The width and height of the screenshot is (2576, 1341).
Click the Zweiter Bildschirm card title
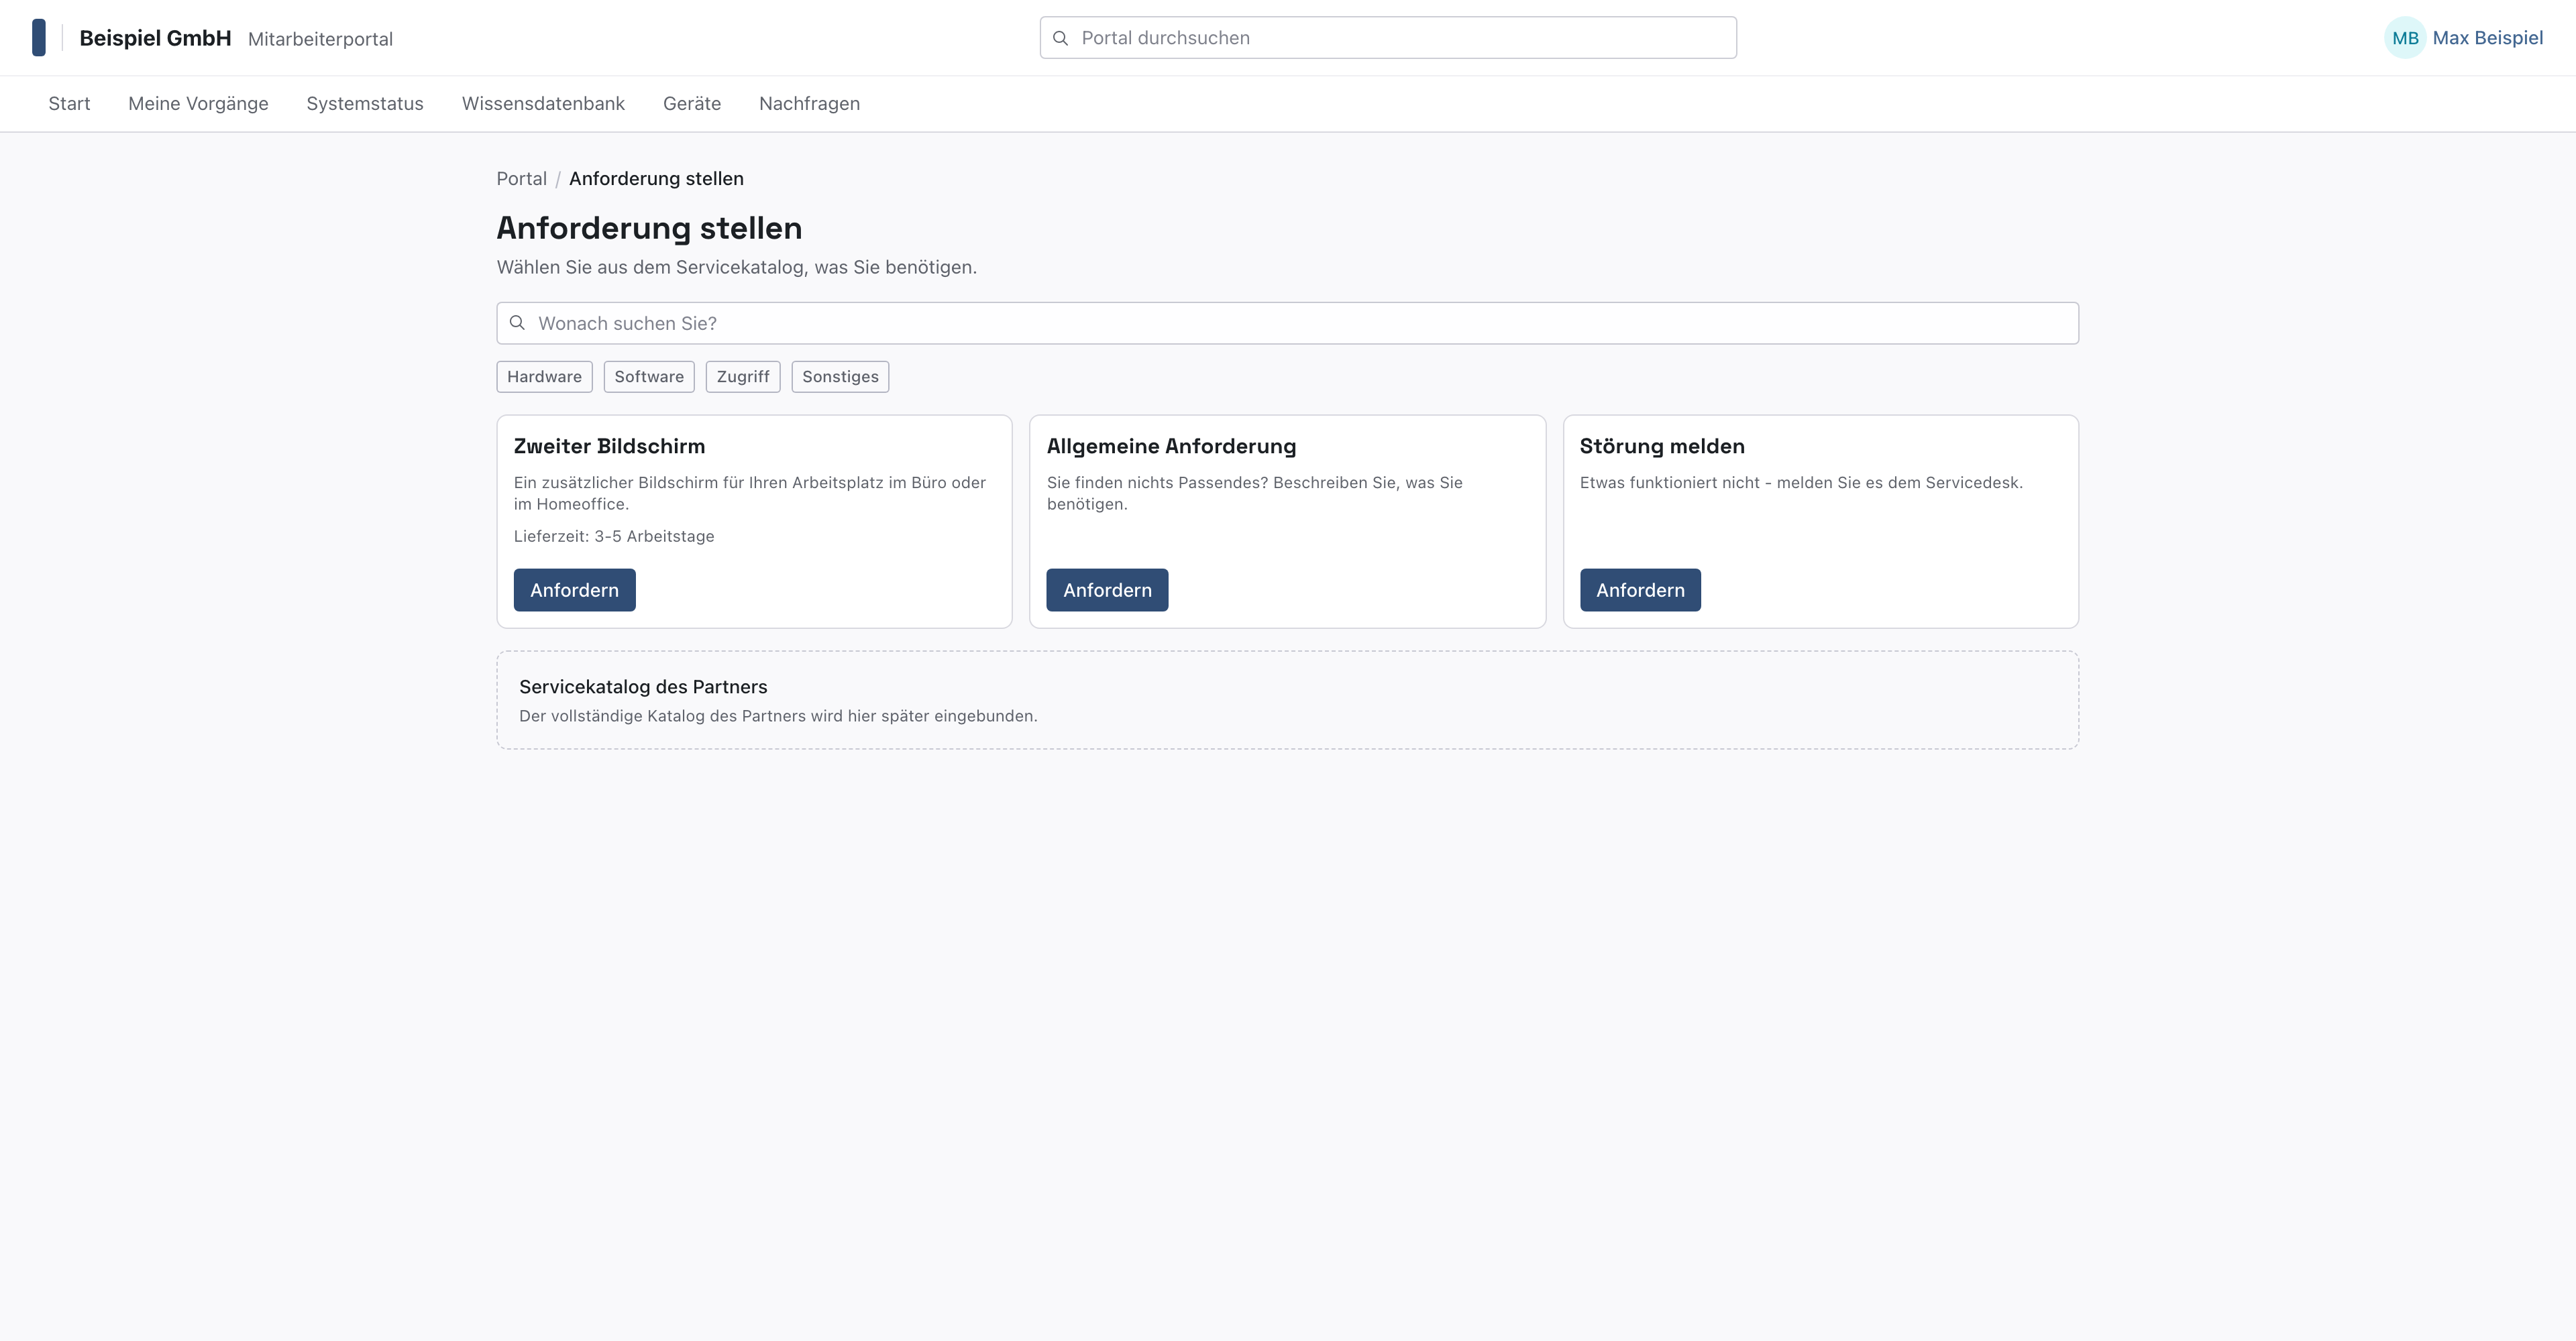tap(609, 446)
